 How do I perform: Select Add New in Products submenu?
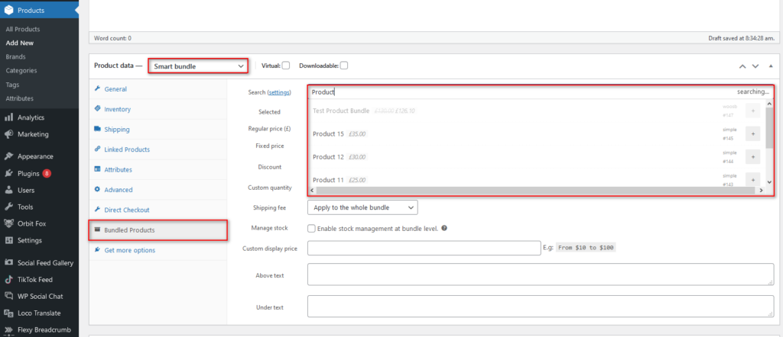point(19,43)
